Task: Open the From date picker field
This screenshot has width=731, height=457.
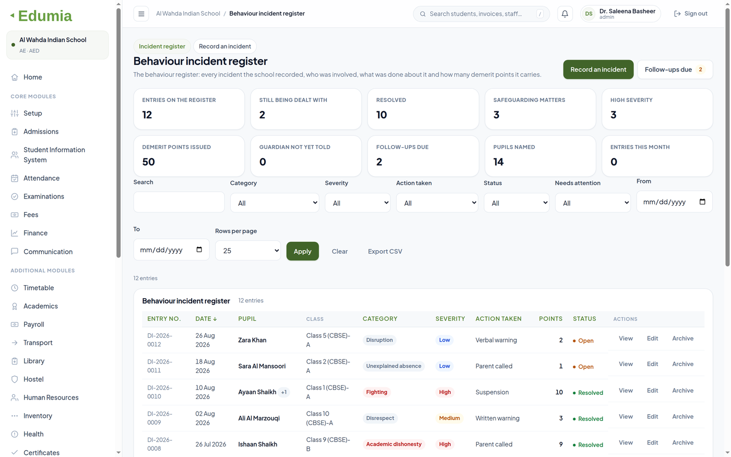Action: pos(674,202)
